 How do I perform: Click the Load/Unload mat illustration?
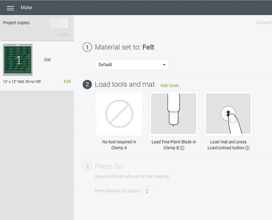pos(228,114)
